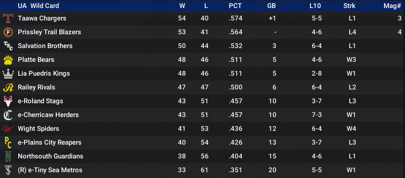Sort by the Mag# column header
405x178 pixels.
[x=392, y=6]
